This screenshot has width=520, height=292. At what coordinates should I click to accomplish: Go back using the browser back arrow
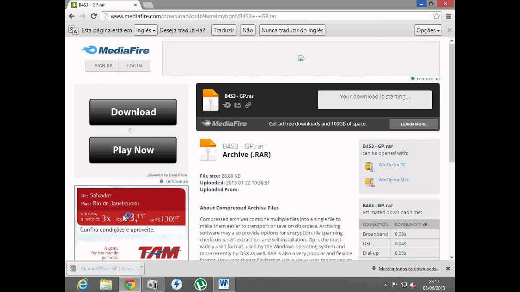point(71,16)
